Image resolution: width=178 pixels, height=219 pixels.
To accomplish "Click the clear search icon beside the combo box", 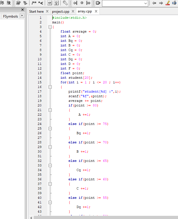I will 98,3.
